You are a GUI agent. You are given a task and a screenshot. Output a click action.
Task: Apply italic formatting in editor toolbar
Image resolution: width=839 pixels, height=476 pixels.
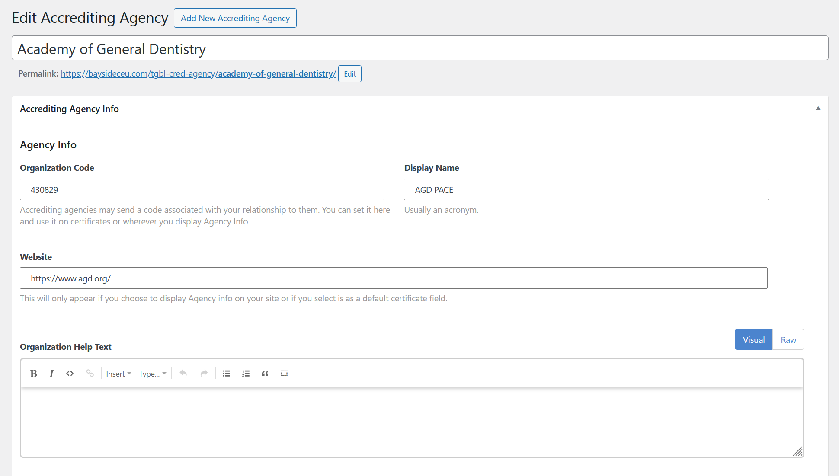coord(51,374)
